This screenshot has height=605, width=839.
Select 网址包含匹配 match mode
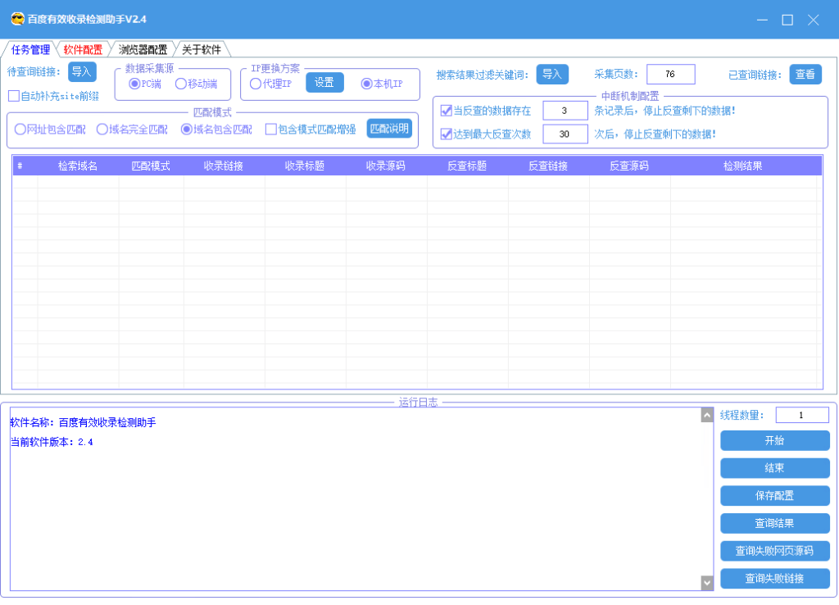click(20, 129)
